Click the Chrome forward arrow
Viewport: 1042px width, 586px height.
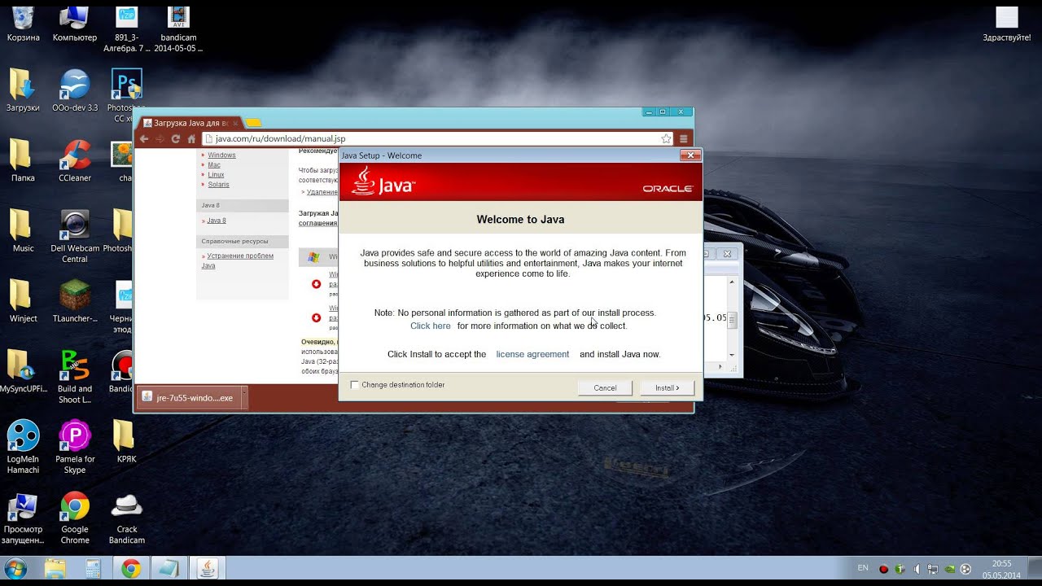160,139
